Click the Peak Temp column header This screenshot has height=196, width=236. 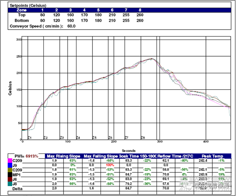pyautogui.click(x=212, y=156)
